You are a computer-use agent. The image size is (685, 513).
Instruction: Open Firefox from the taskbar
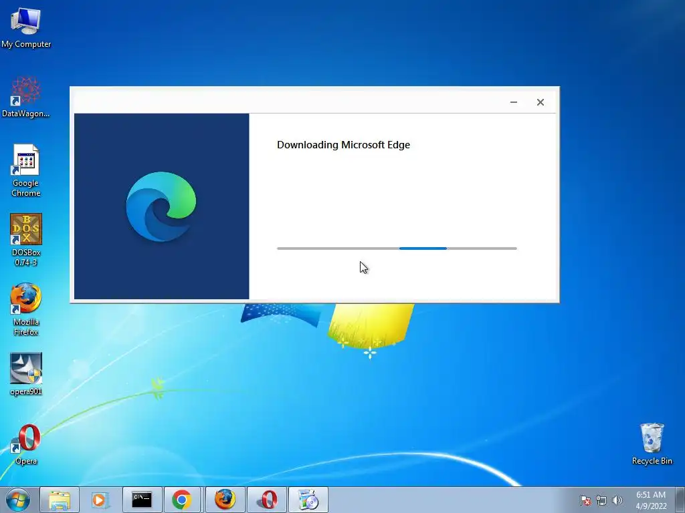click(225, 500)
